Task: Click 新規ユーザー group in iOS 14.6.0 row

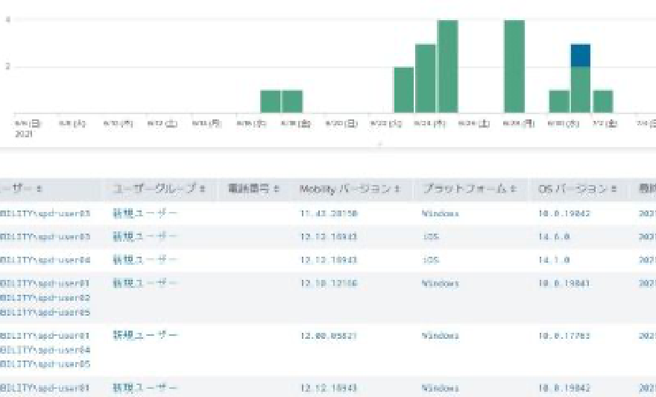Action: [145, 237]
